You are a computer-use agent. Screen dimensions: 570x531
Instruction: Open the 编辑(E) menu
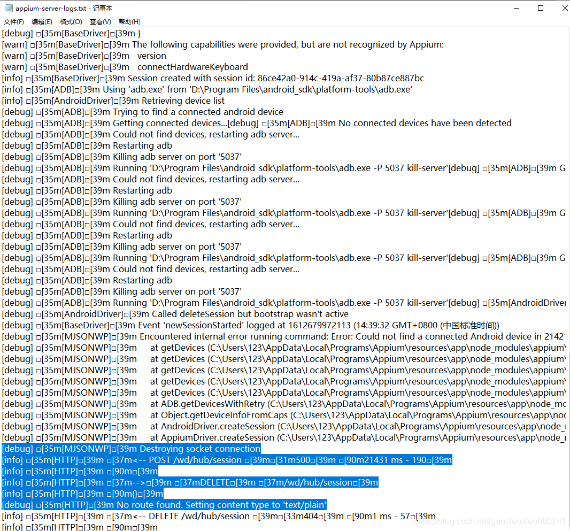tap(42, 21)
